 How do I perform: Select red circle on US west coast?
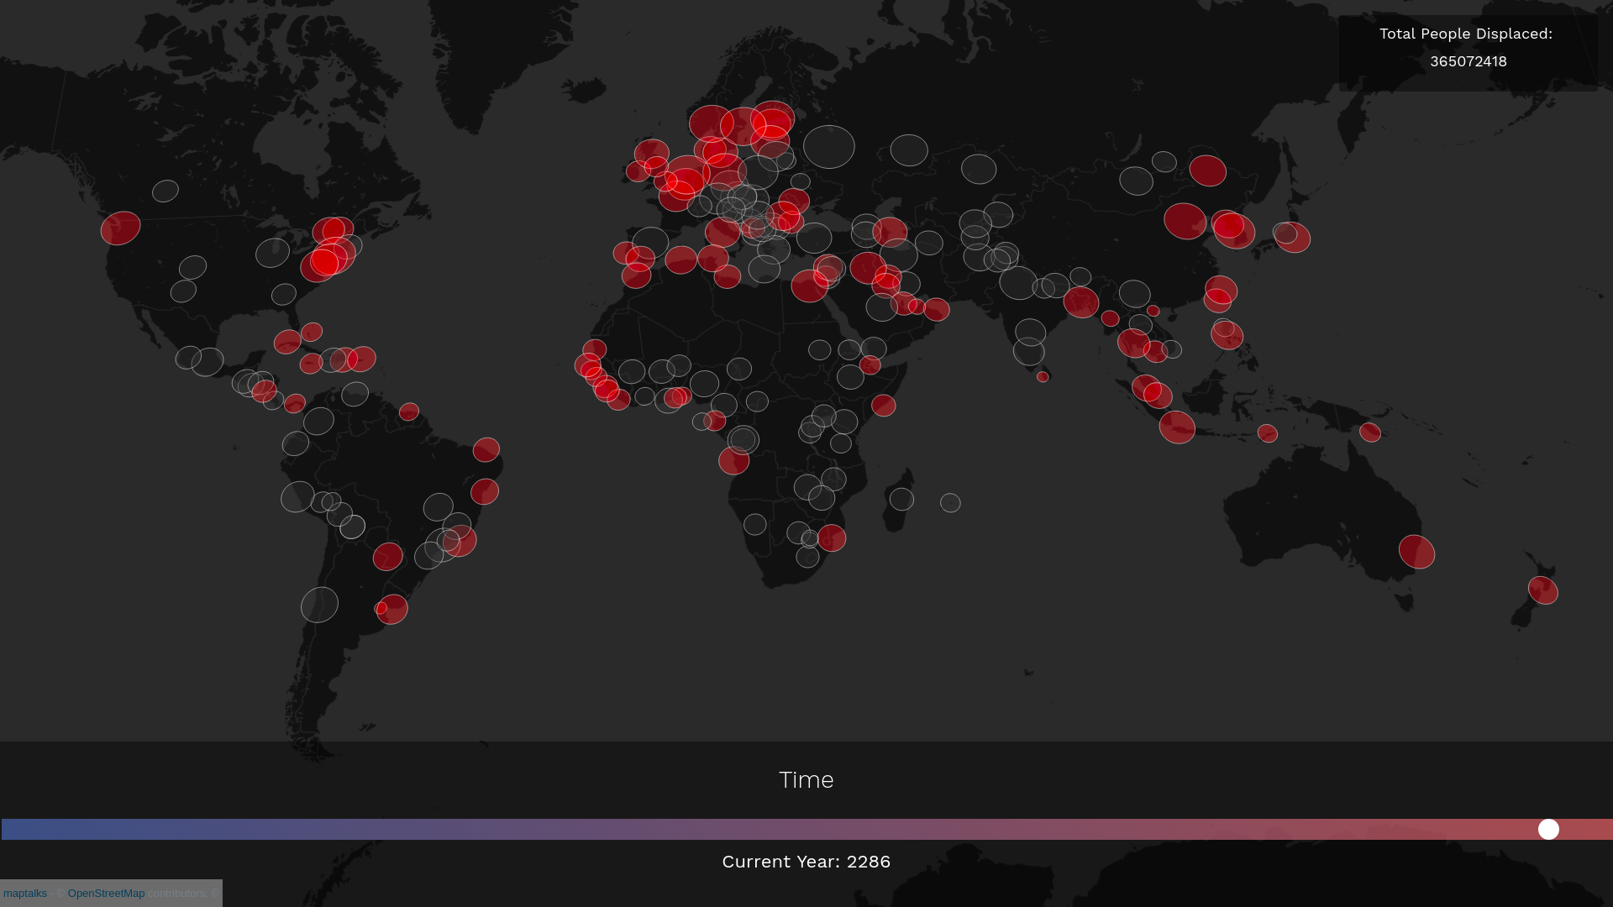coord(120,228)
